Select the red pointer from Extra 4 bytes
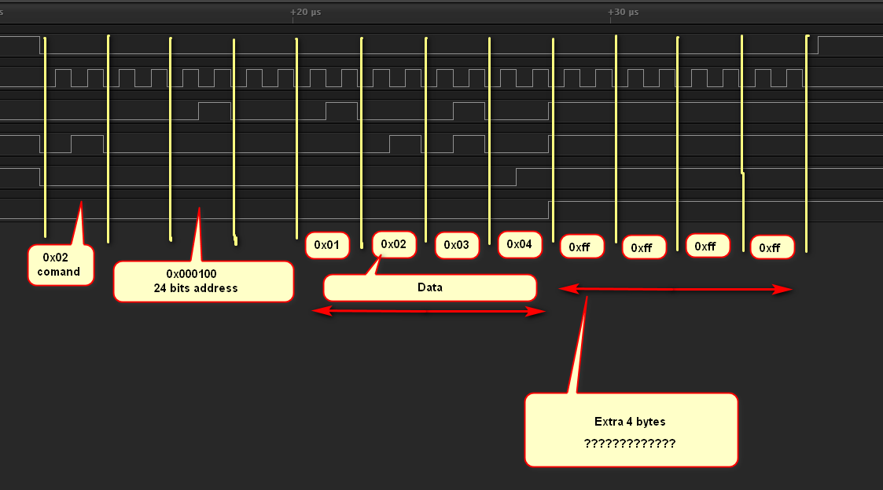The image size is (883, 490). 580,346
